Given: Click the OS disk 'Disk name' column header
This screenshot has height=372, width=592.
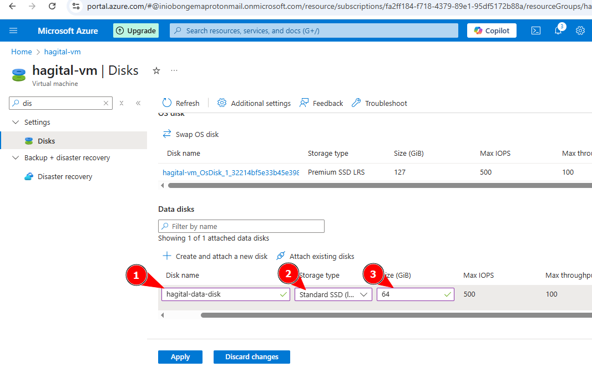Looking at the screenshot, I should coord(184,153).
